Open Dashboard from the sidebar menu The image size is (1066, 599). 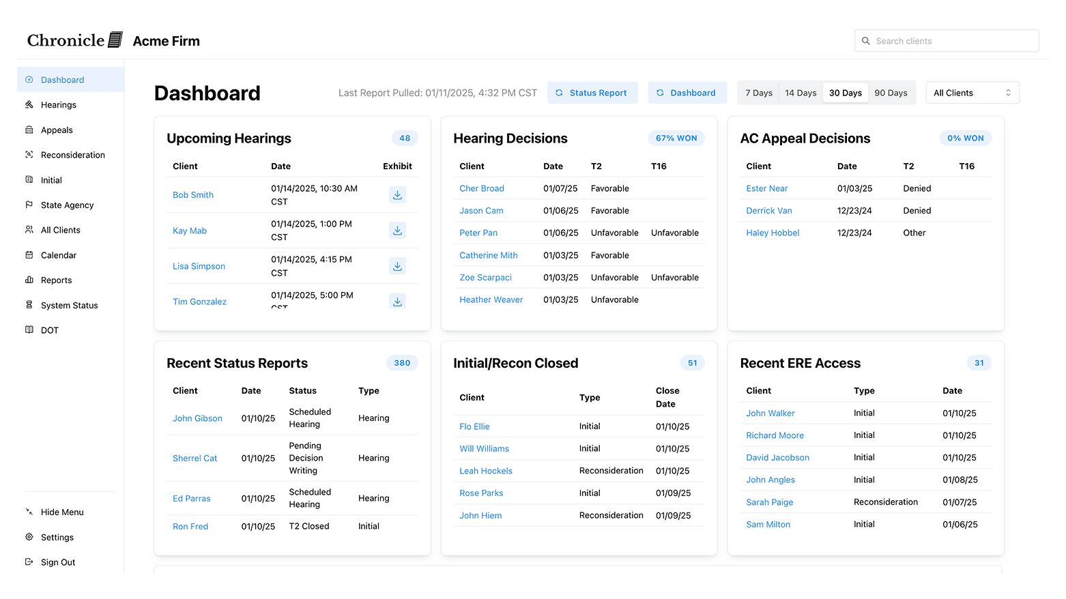coord(61,78)
